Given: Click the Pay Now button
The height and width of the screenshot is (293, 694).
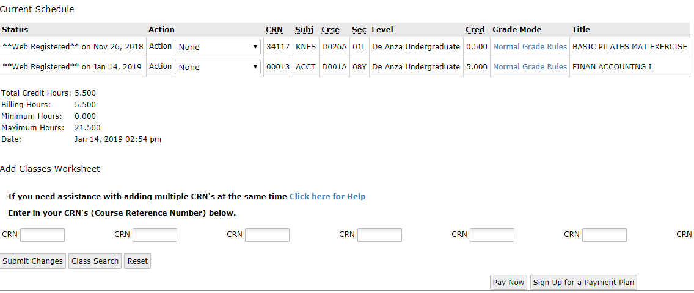Looking at the screenshot, I should [x=508, y=282].
